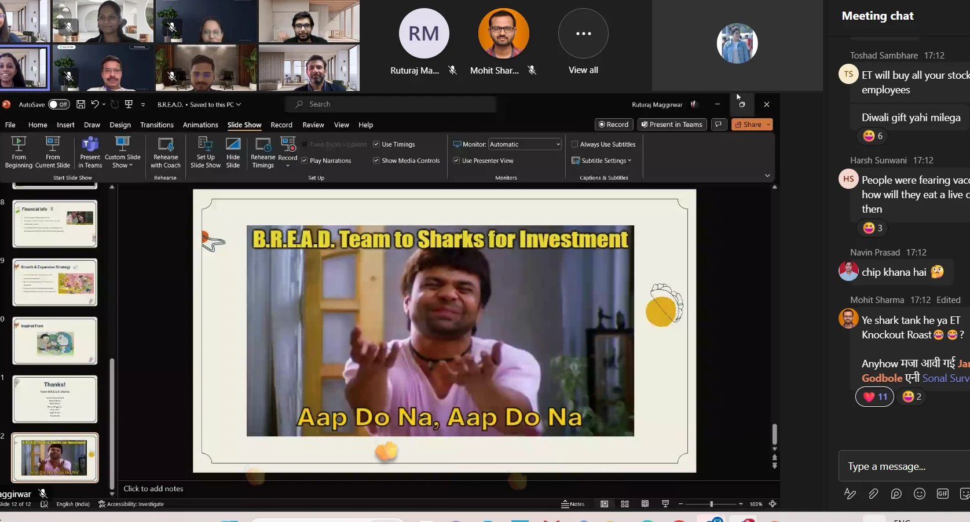Undo the last action

click(95, 104)
